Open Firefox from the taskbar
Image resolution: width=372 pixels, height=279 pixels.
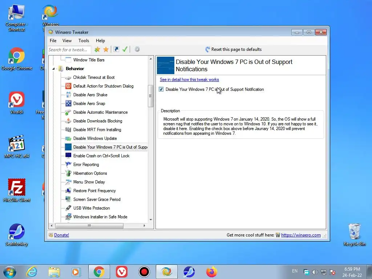[x=212, y=272]
